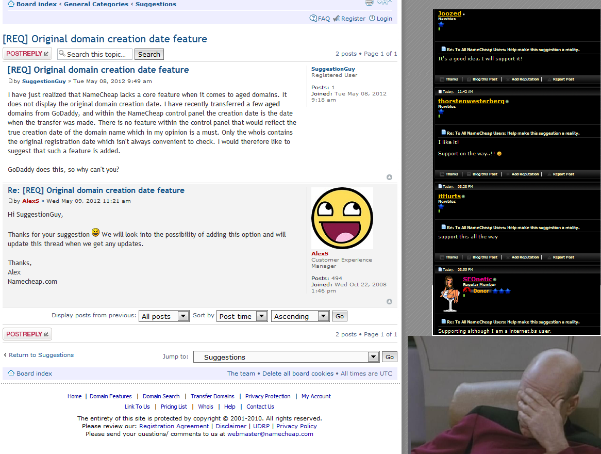Click Thanks under Joozed's post

point(452,79)
